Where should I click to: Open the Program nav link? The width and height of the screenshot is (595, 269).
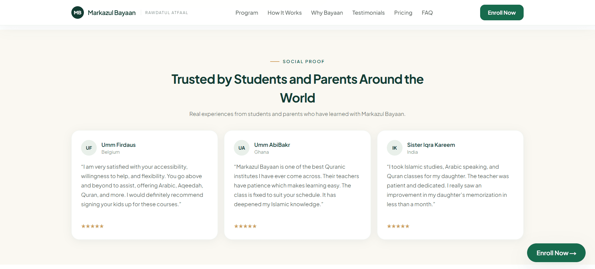pyautogui.click(x=247, y=13)
